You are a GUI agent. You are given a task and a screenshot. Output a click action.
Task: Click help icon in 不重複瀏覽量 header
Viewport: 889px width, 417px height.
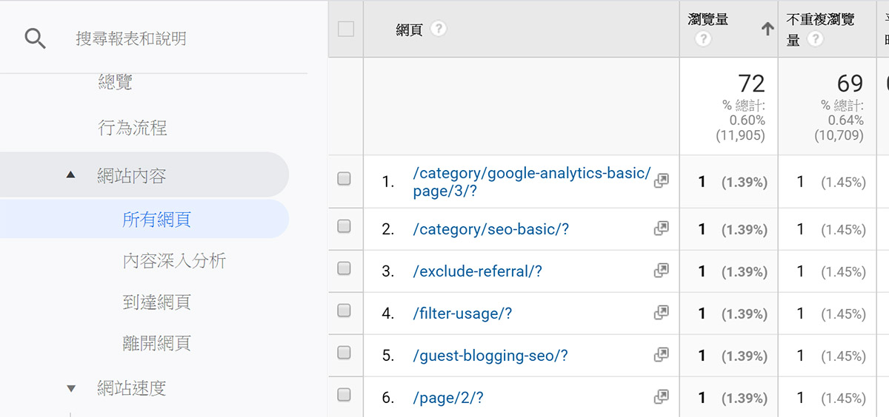[816, 40]
